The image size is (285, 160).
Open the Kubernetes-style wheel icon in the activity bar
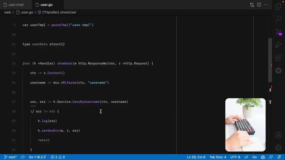278,71
